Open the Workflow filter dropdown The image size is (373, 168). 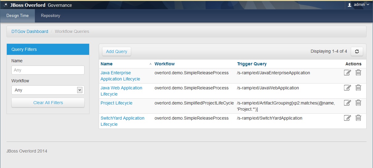pos(48,90)
